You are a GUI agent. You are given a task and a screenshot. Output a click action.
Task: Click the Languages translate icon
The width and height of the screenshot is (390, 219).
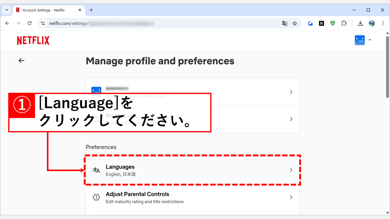coord(96,170)
